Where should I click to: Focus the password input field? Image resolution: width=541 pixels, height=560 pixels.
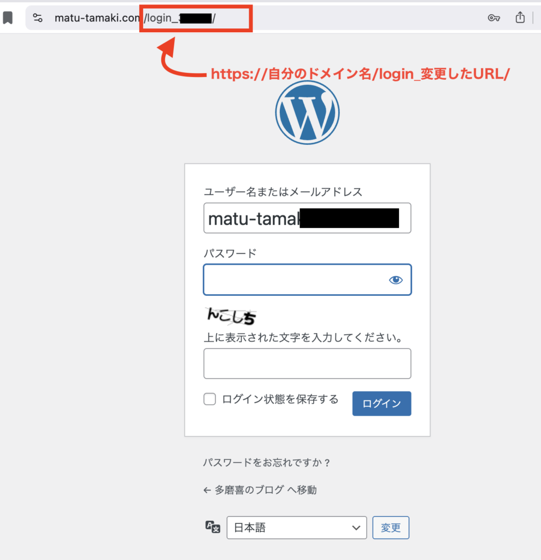pyautogui.click(x=307, y=279)
